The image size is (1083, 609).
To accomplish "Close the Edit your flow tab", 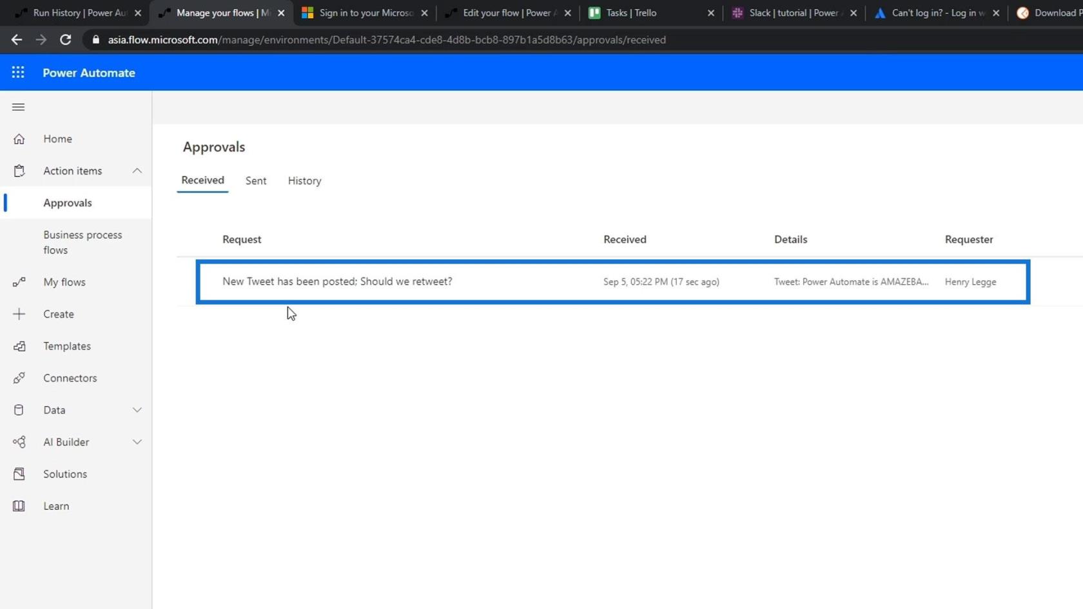I will click(567, 13).
